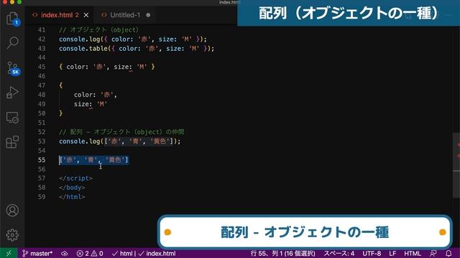Screen dimensions: 460x258
Task: Open the Search view icon
Action: pos(13,43)
